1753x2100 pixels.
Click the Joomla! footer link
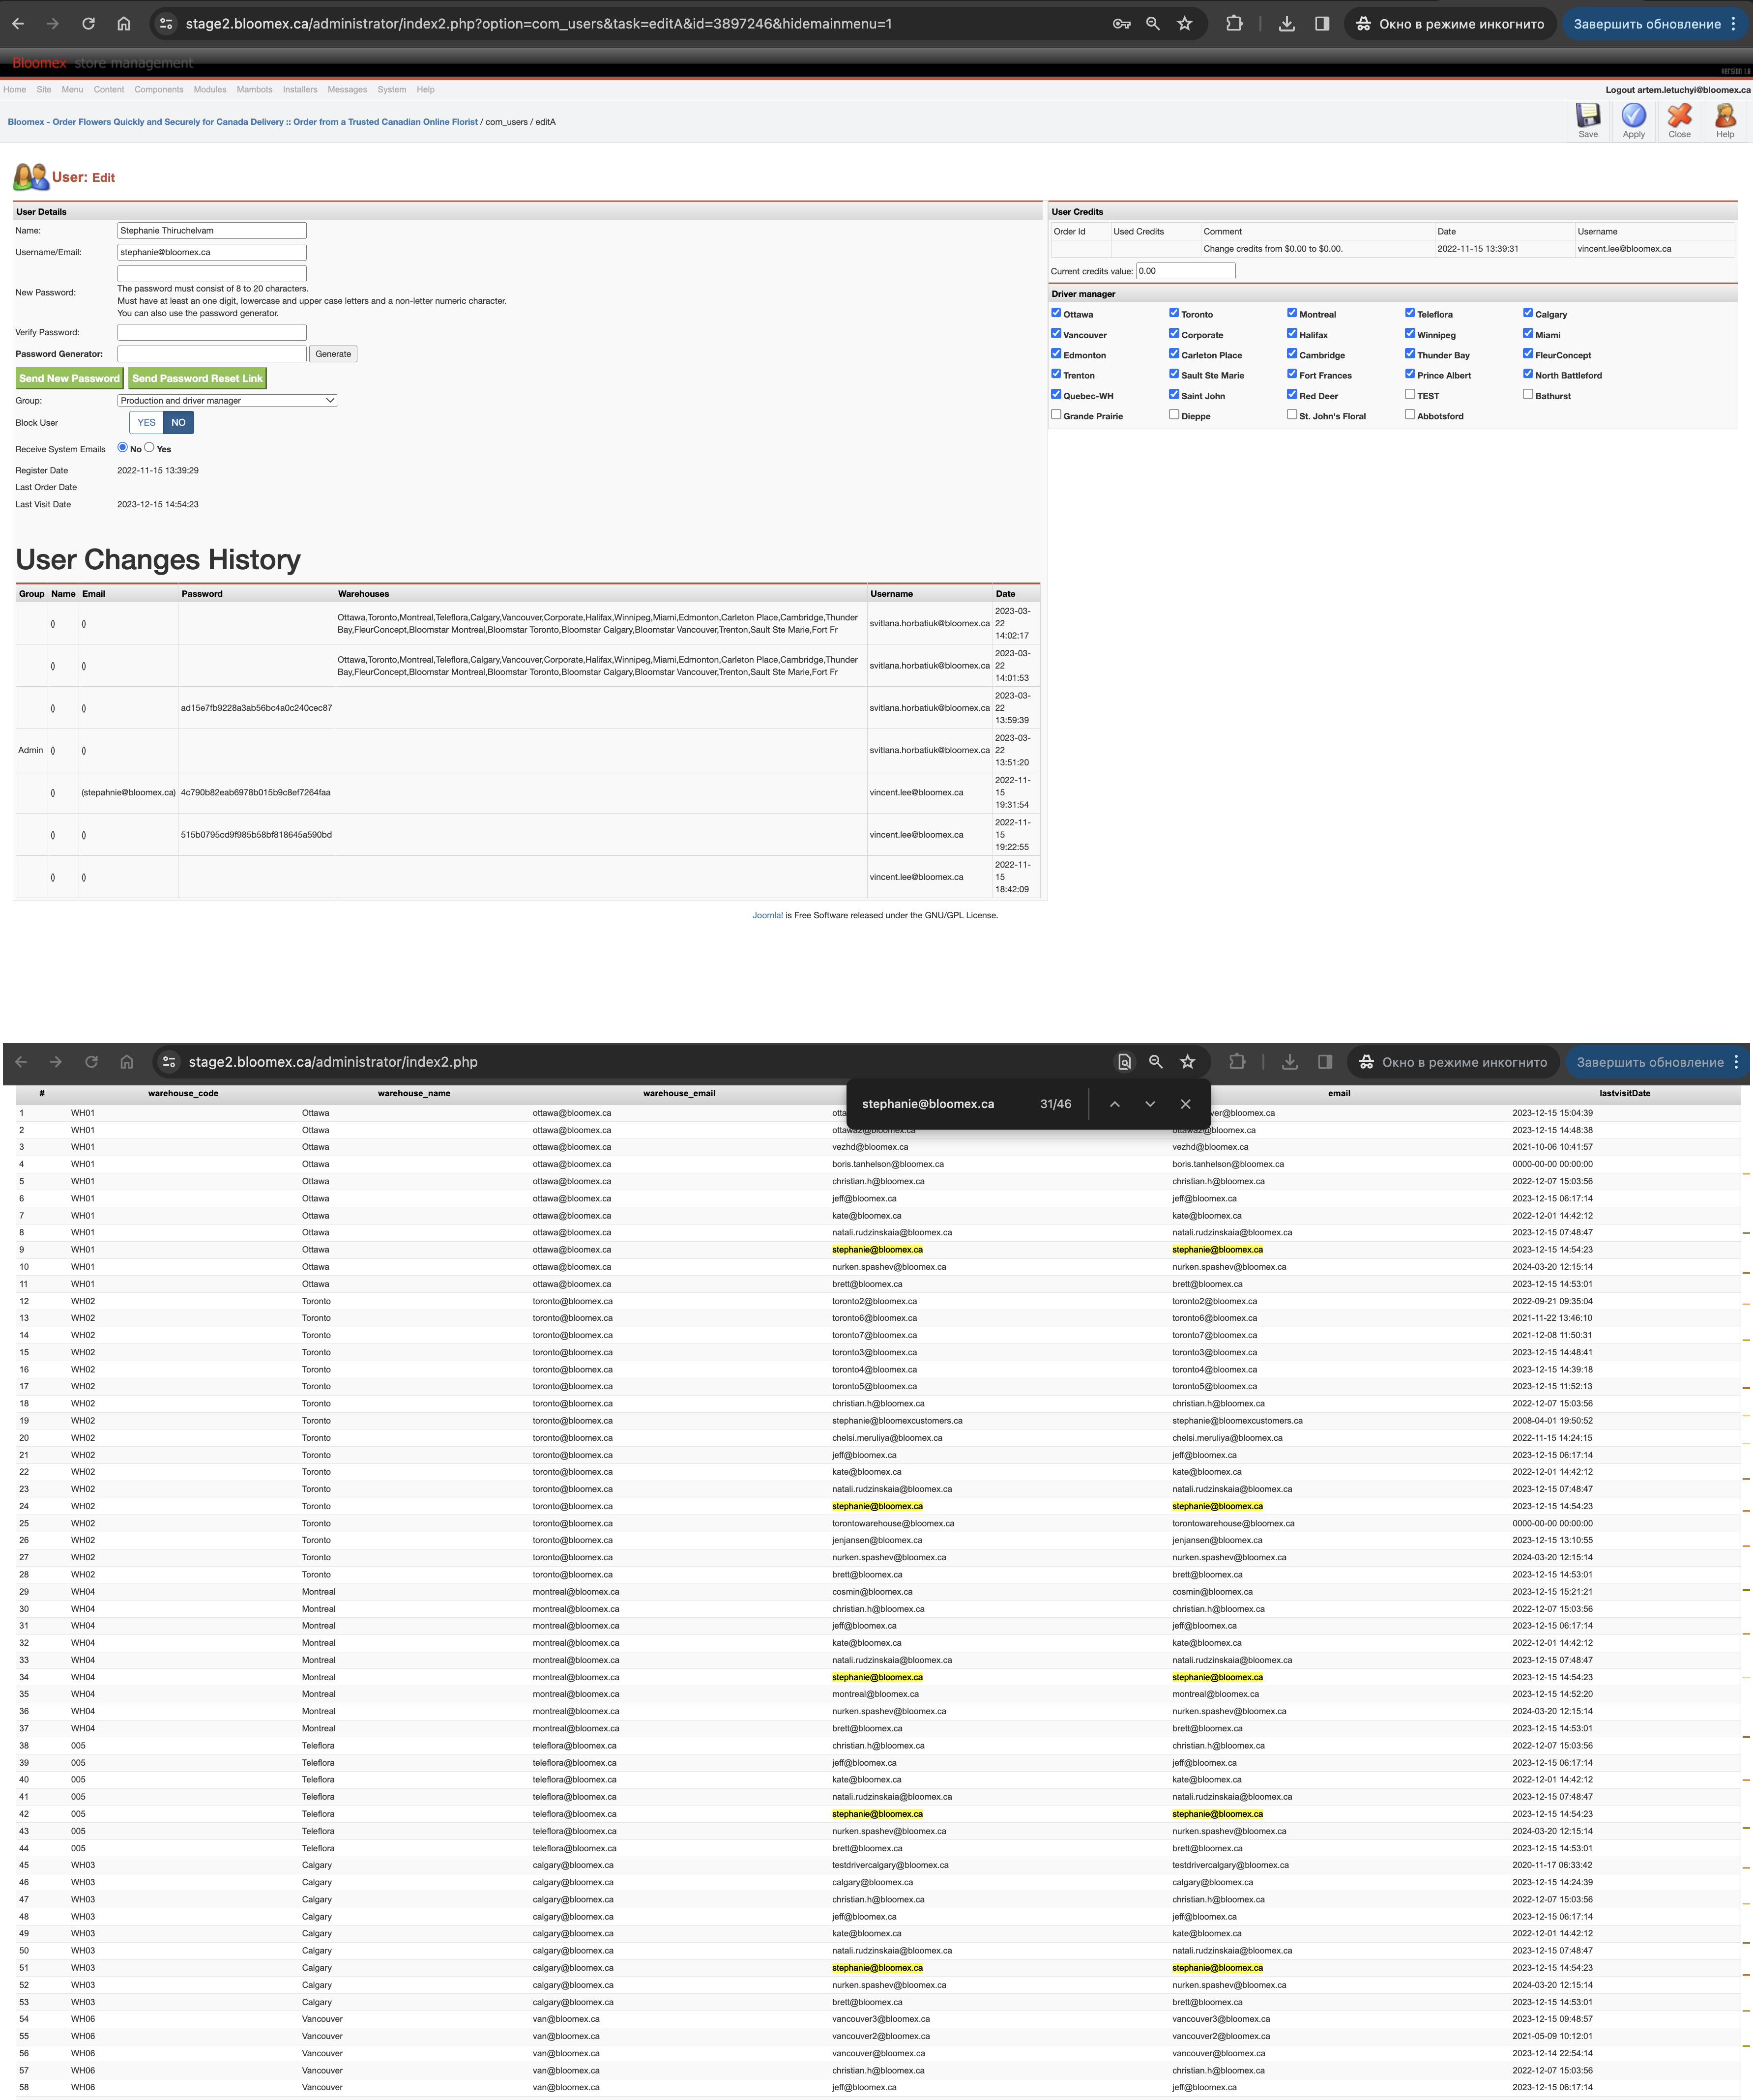click(767, 915)
